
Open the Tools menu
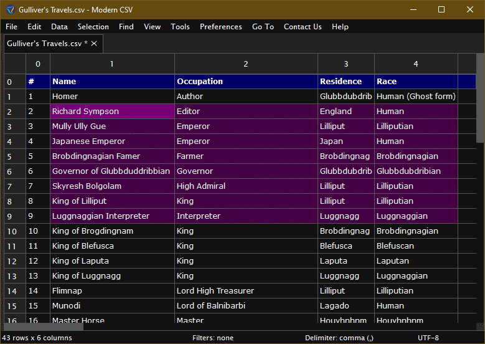point(180,27)
